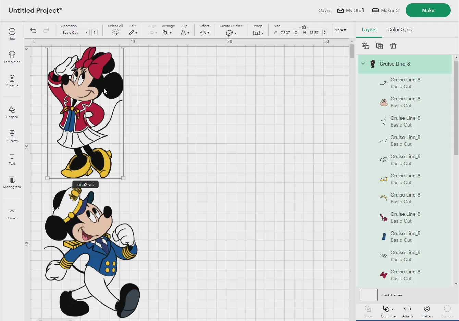Group layers using the Group icon
Screen dimensions: 459x321
click(365, 46)
